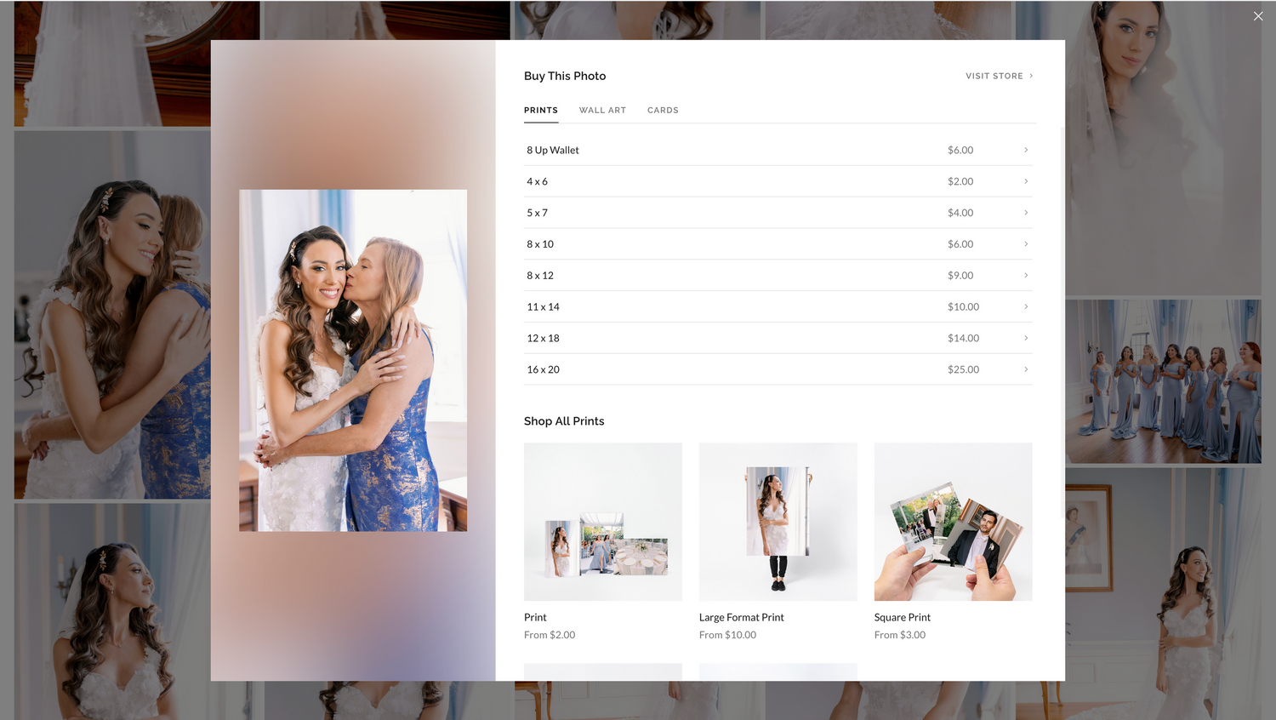
Task: Click the Square Print title link
Action: (x=902, y=617)
